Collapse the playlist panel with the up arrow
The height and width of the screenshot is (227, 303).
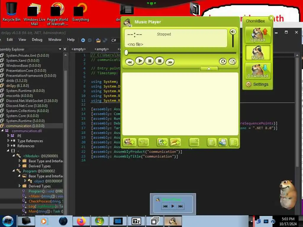(209, 69)
